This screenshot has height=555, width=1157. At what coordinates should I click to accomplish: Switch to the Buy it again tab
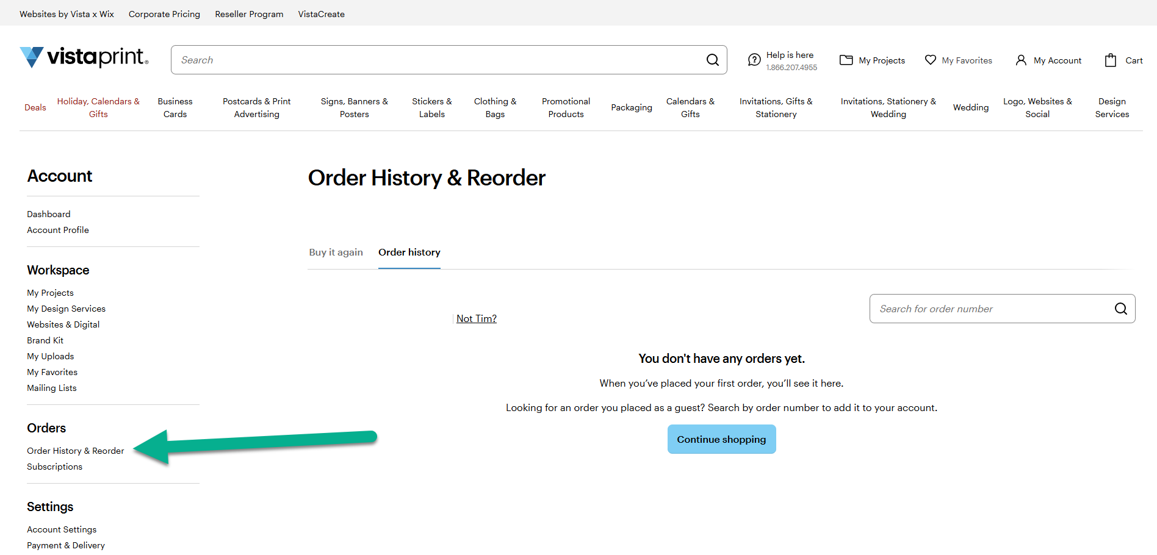click(336, 252)
